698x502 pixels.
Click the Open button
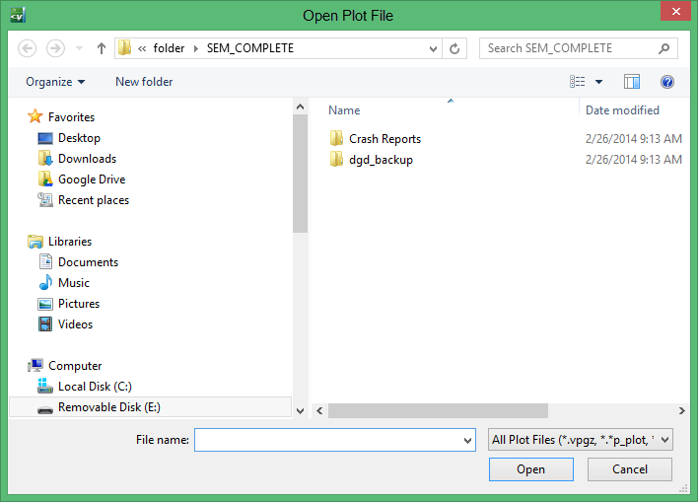pyautogui.click(x=530, y=469)
